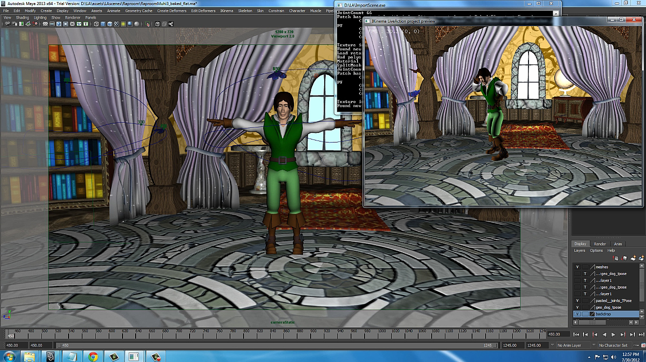
Task: Go to start of playback range
Action: pyautogui.click(x=576, y=334)
